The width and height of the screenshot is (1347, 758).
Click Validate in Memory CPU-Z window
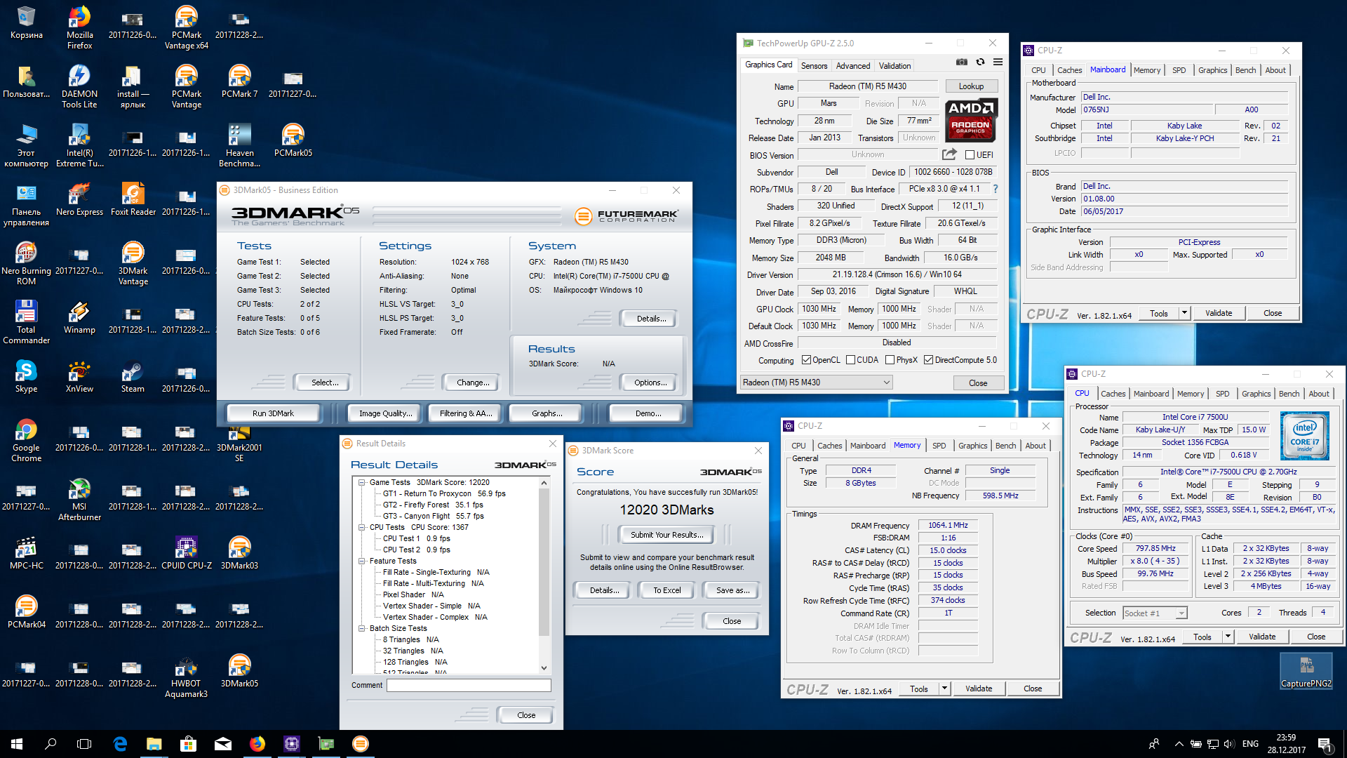pos(979,689)
